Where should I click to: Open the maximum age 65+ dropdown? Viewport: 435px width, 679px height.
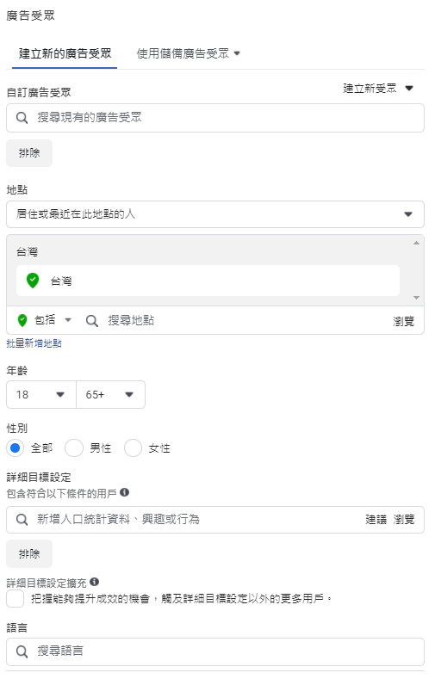tap(110, 394)
